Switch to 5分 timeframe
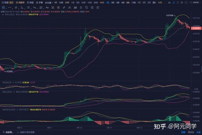202x135 pixels. click(78, 3)
